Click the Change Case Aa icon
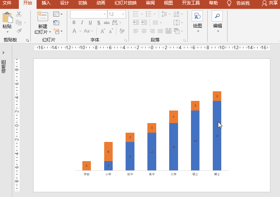 point(87,31)
